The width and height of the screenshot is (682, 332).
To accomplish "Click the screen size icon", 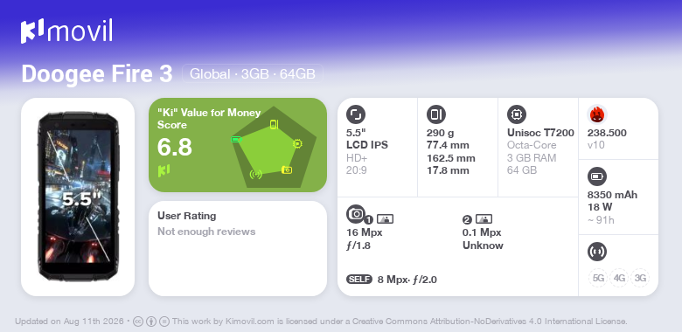I will (356, 114).
